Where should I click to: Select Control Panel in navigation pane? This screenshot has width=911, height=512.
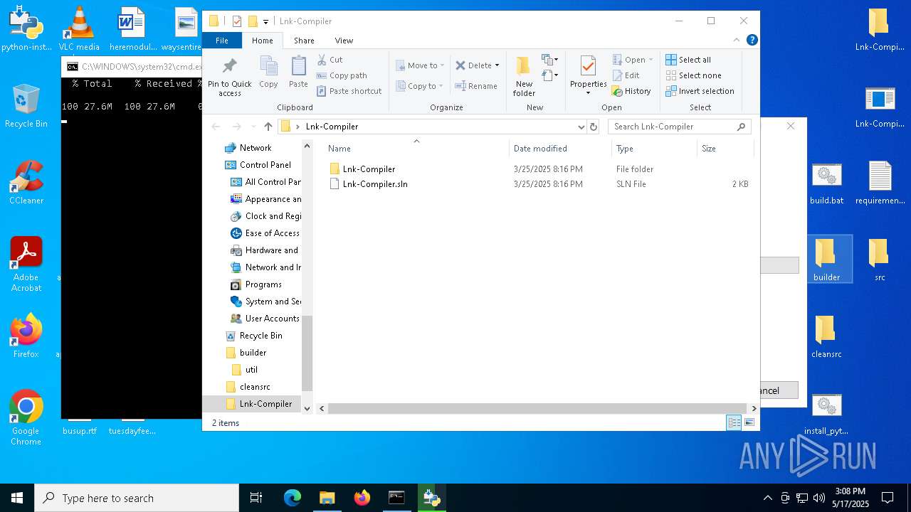point(265,165)
